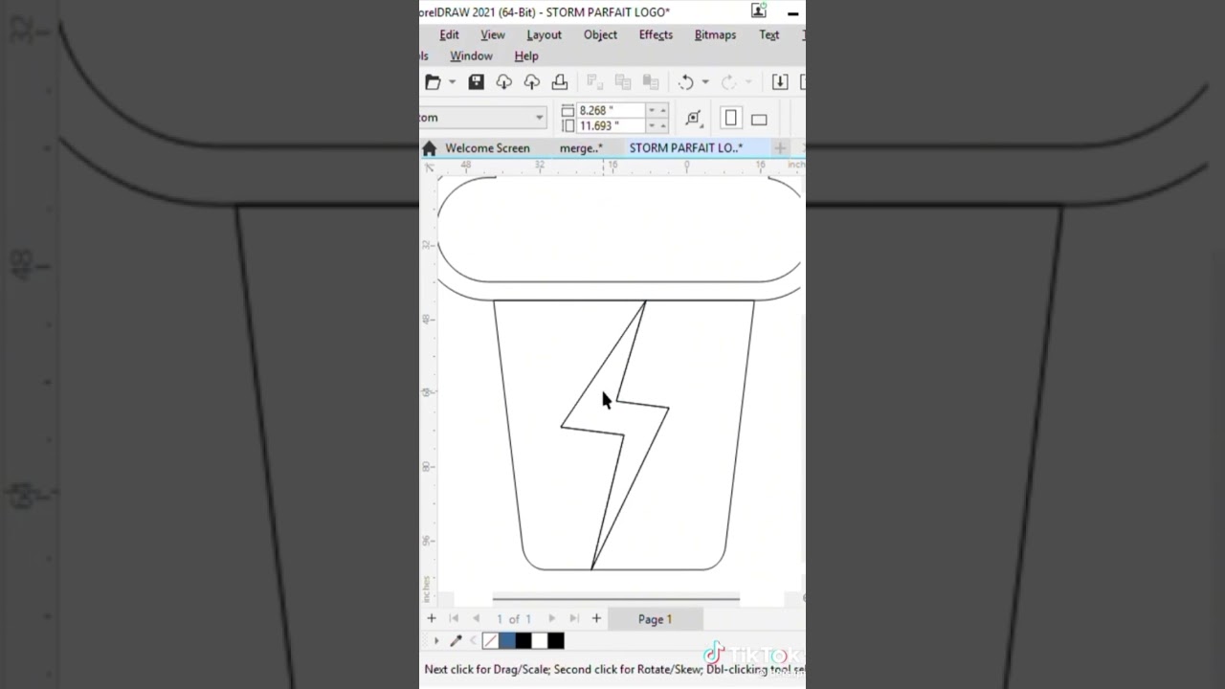Open the Bitmaps menu
The width and height of the screenshot is (1225, 689).
(x=715, y=34)
